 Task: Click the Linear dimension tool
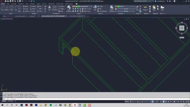click(61, 7)
